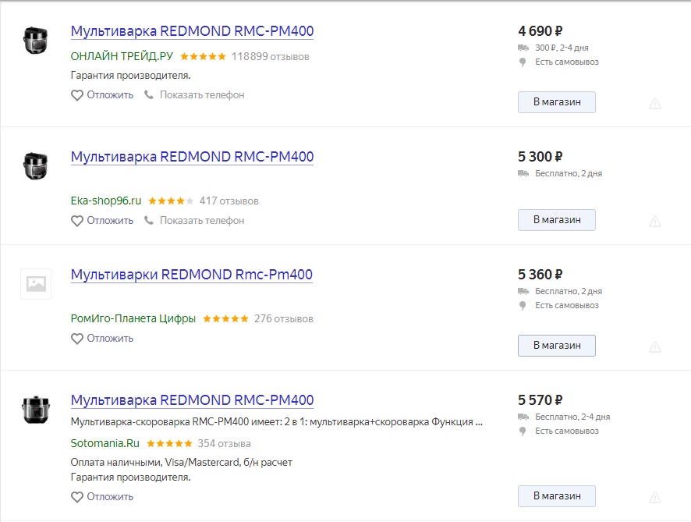691x522 pixels.
Task: Click the placeholder image thumbnail of the third offer
Action: click(36, 284)
